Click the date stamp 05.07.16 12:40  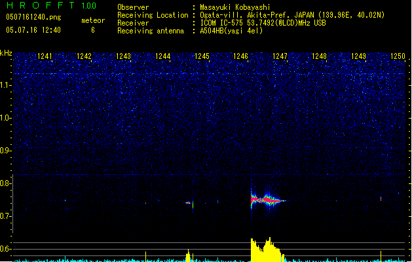(x=33, y=30)
